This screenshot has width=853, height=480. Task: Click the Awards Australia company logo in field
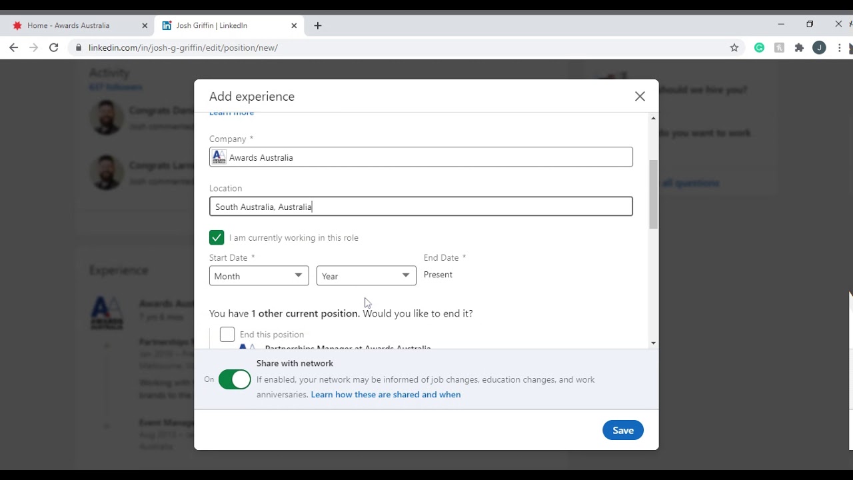coord(219,157)
